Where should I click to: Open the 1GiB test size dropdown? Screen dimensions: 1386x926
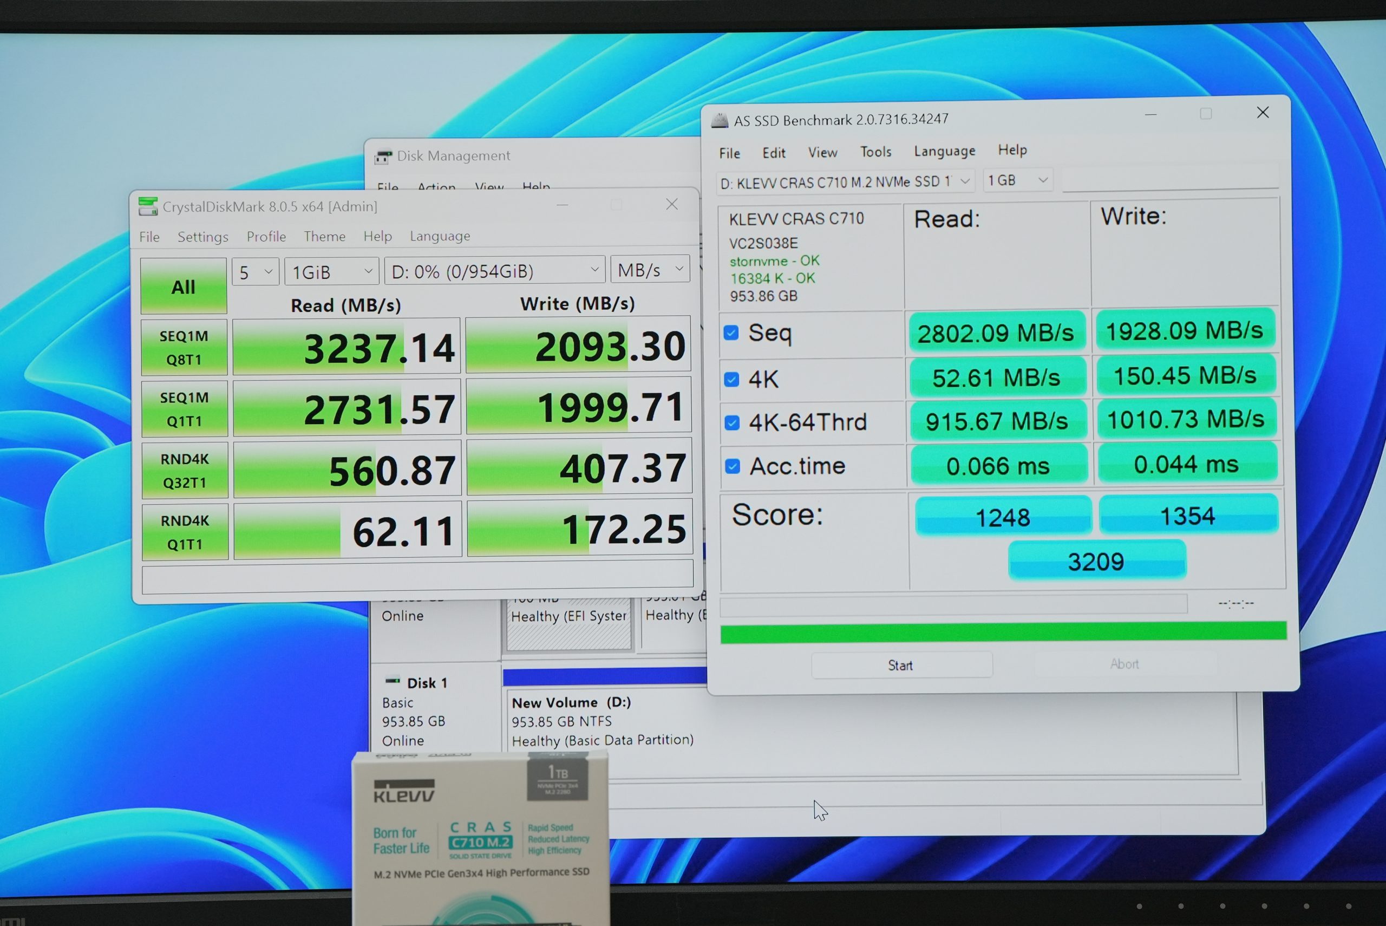click(332, 272)
